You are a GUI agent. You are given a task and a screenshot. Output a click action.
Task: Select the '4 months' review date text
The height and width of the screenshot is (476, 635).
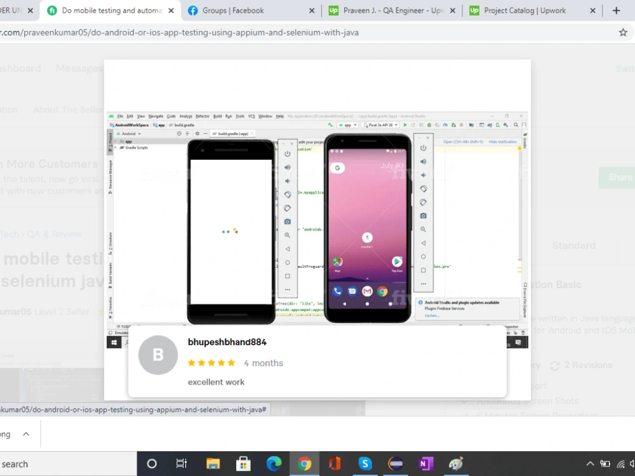click(264, 363)
